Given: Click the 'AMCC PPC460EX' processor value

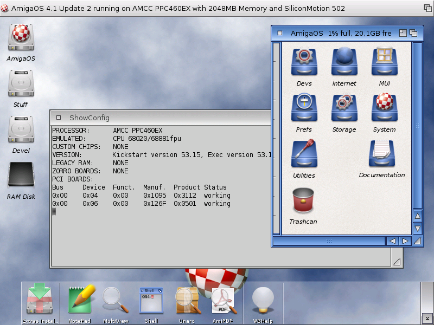Looking at the screenshot, I should 138,131.
